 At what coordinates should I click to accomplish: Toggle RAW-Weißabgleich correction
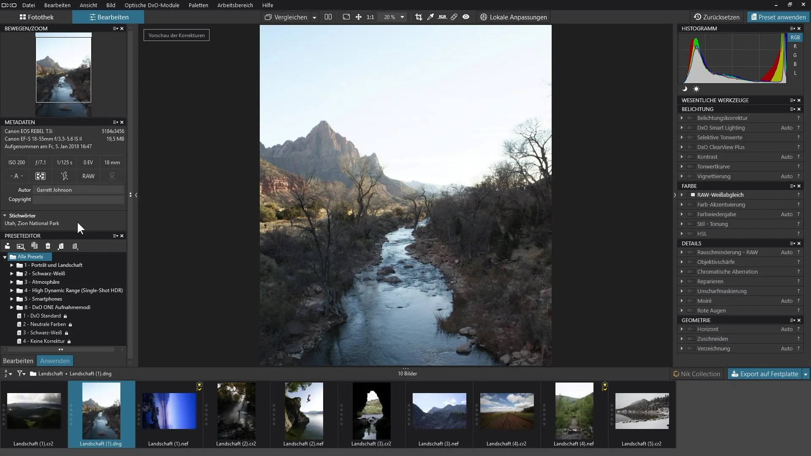[691, 195]
